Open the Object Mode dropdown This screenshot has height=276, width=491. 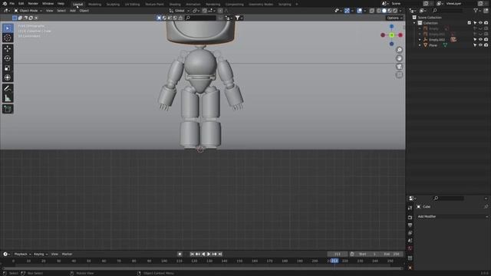(28, 11)
